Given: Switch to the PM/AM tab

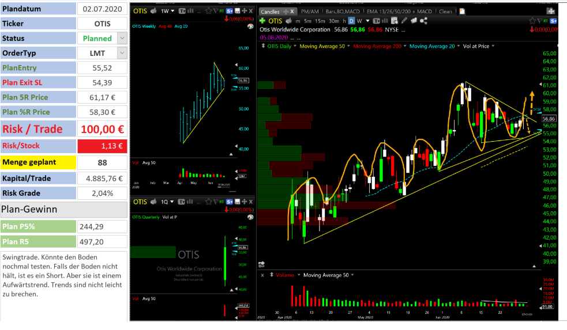Looking at the screenshot, I should (x=310, y=12).
